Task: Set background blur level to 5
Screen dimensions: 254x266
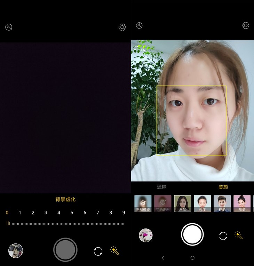Action: coord(72,212)
